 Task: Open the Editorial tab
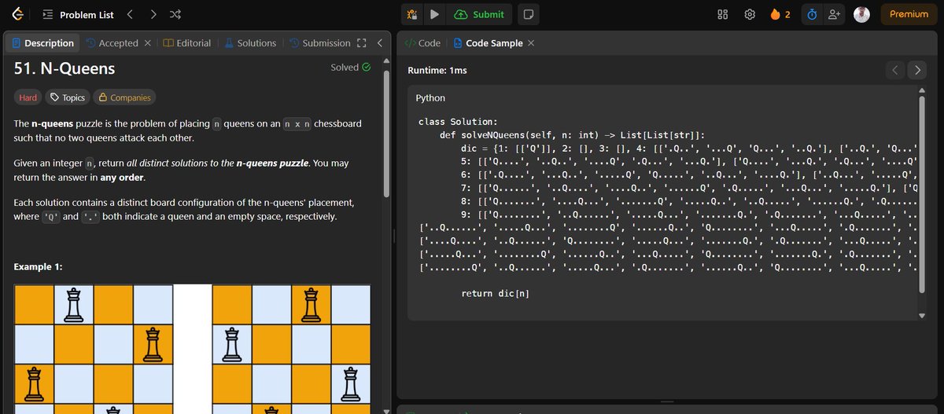(187, 43)
